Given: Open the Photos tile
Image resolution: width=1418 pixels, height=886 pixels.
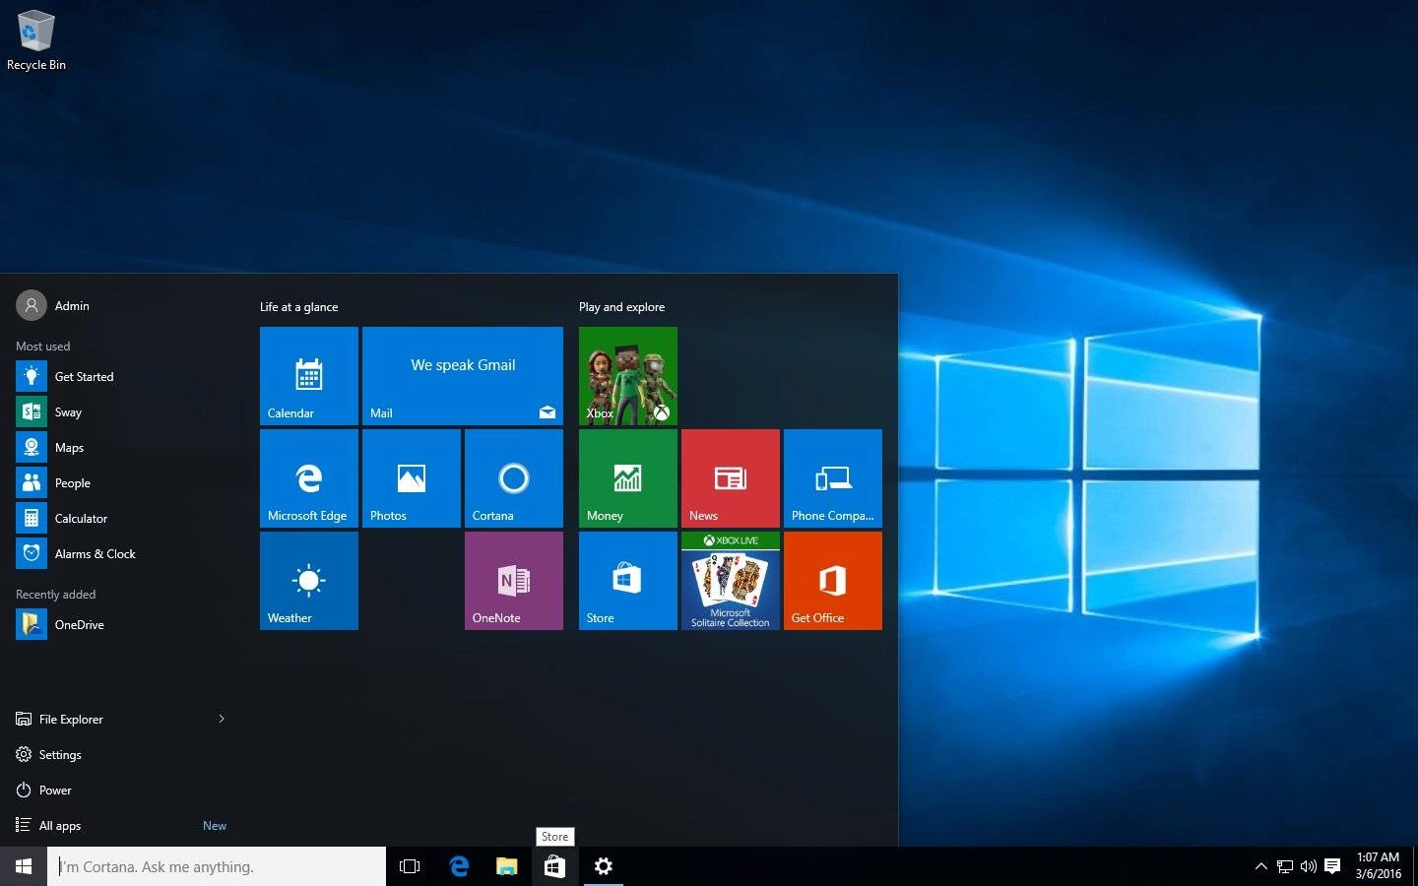Looking at the screenshot, I should 412,478.
